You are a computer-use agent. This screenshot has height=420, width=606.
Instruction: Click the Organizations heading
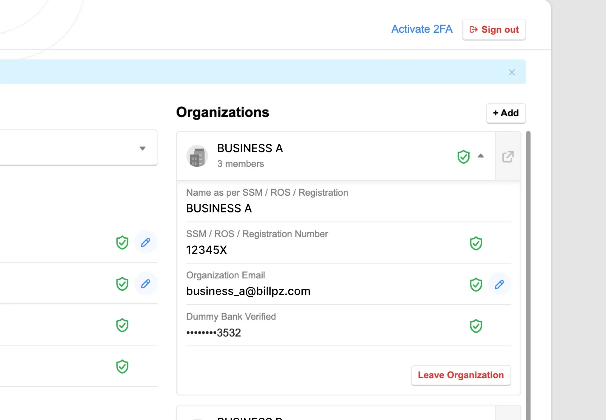(223, 112)
